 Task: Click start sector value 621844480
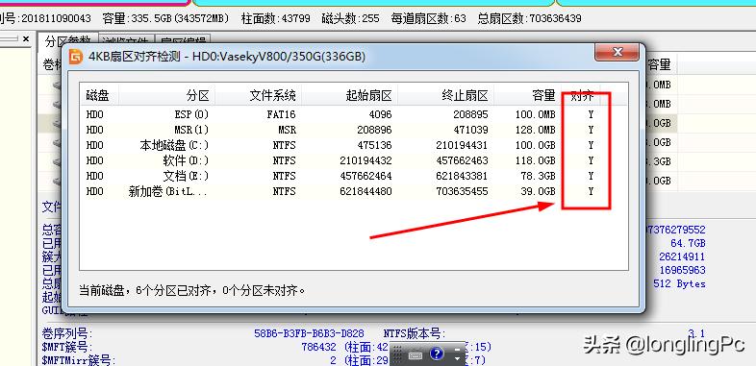[x=365, y=192]
